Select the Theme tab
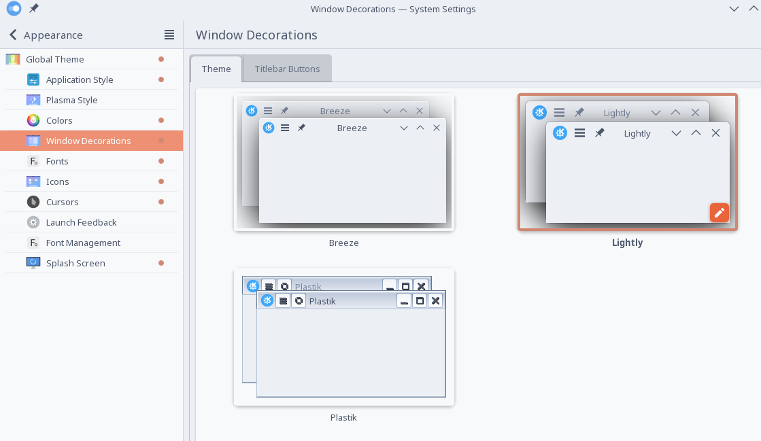 [x=216, y=69]
